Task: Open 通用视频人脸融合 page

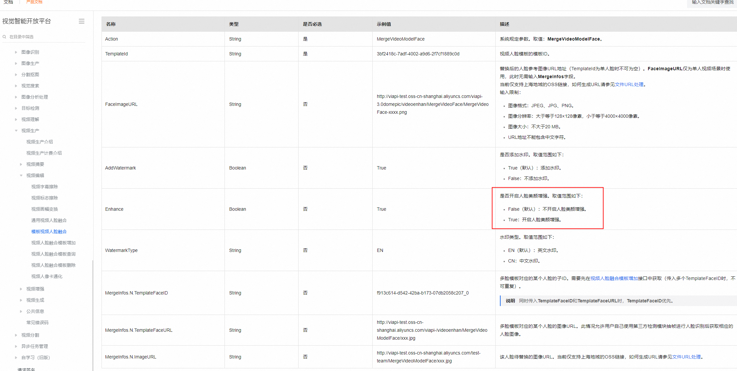Action: coord(49,220)
